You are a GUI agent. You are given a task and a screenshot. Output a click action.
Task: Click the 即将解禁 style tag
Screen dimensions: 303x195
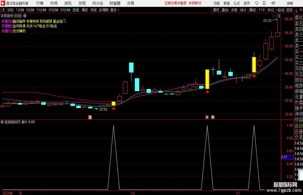click(x=46, y=21)
